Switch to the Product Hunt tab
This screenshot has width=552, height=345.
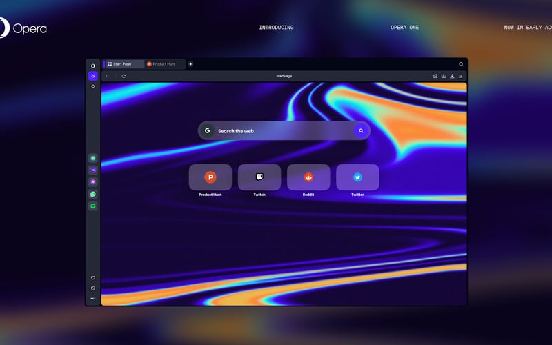(x=165, y=64)
